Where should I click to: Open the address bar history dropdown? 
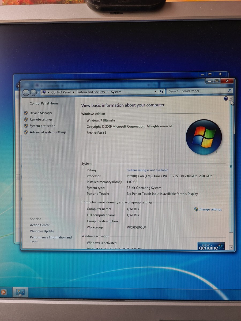coord(155,92)
